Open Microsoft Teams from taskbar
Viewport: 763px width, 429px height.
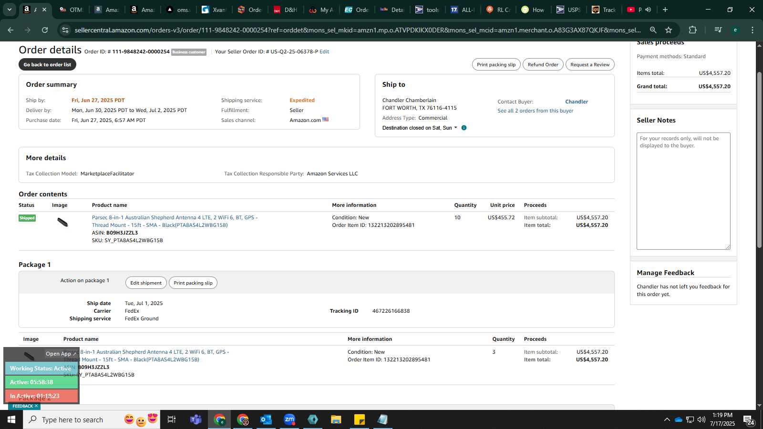point(196,419)
